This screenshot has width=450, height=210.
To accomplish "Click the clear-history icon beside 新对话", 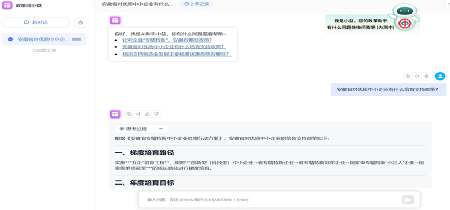I will [80, 22].
